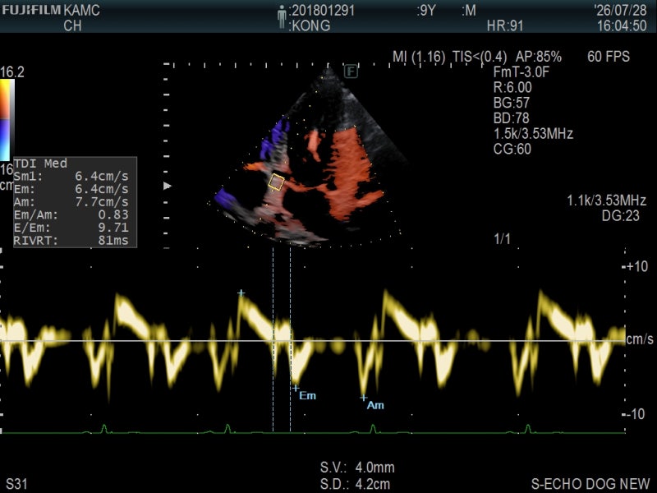Select the Sm1 6.4cm/s measurement row
Viewport: 657px width, 493px height.
(x=71, y=176)
